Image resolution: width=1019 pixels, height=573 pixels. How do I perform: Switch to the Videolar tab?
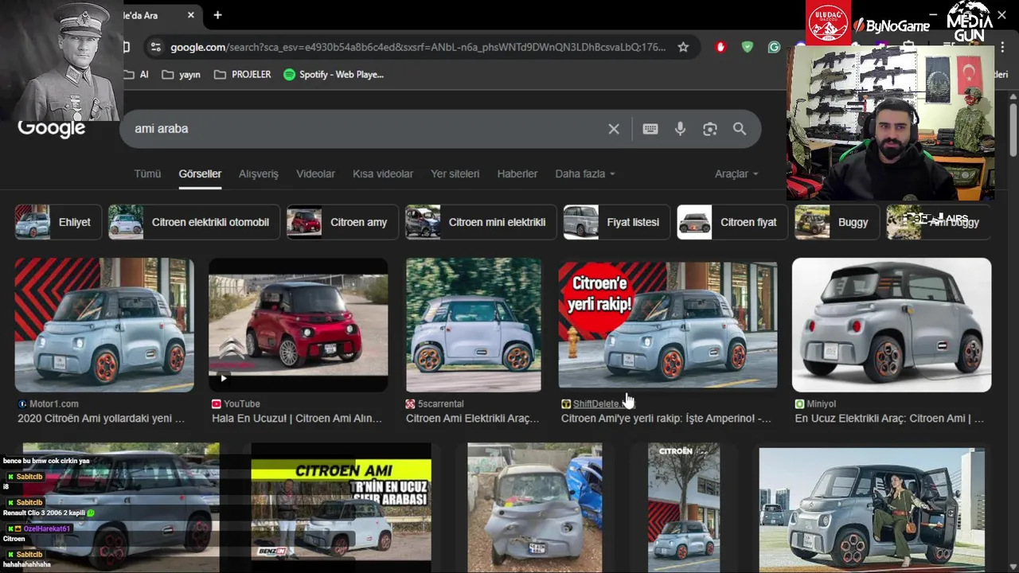click(x=315, y=173)
